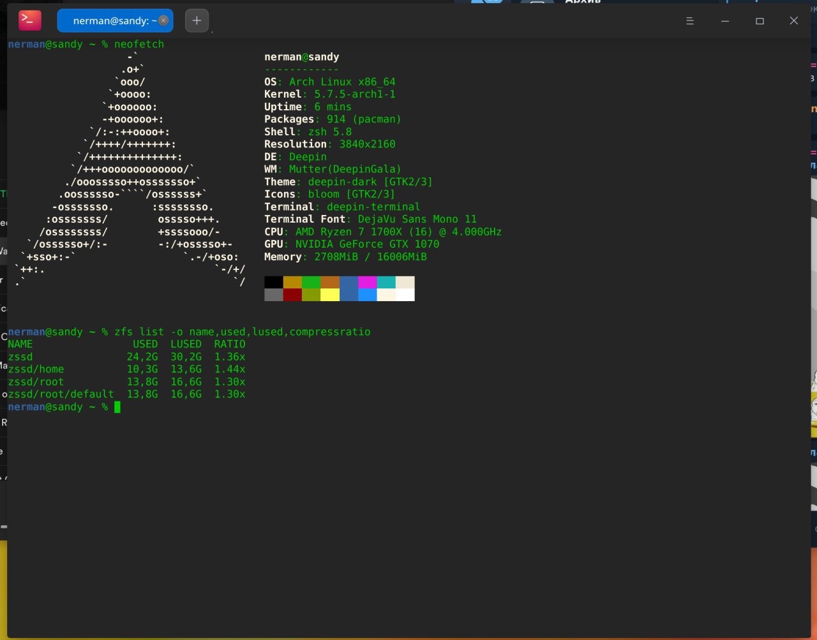Click the 'RATIO' column header

[230, 344]
